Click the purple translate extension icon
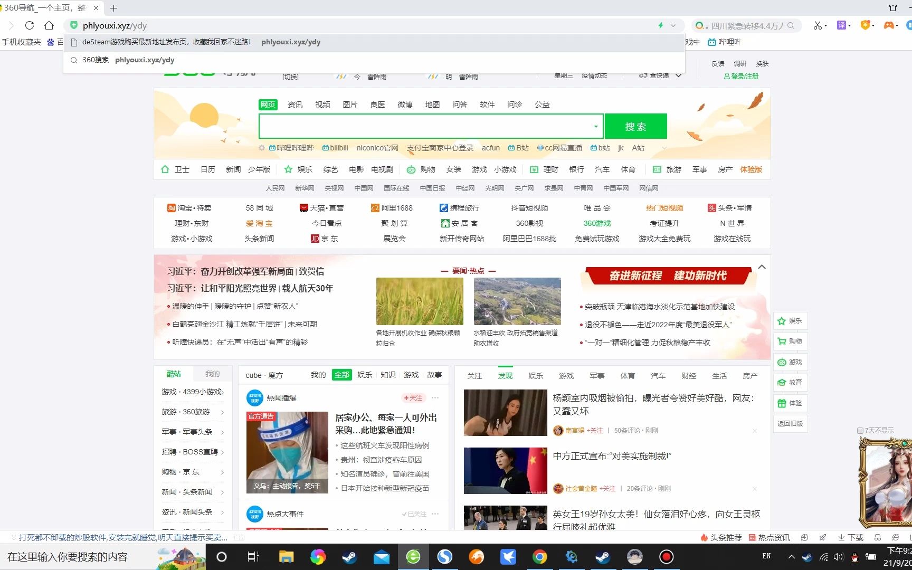 (841, 25)
